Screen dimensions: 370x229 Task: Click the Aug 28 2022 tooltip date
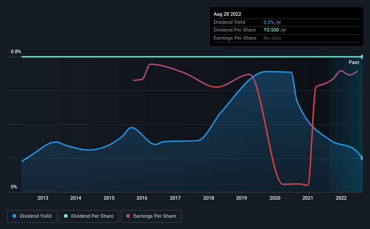point(227,14)
